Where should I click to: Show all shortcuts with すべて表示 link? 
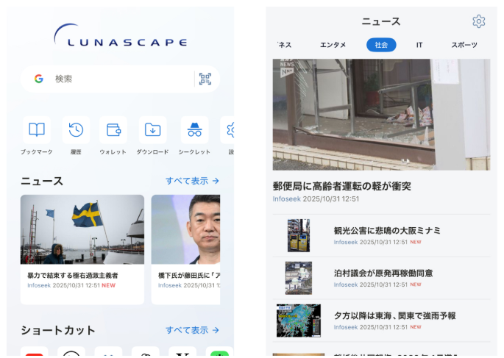click(x=192, y=330)
